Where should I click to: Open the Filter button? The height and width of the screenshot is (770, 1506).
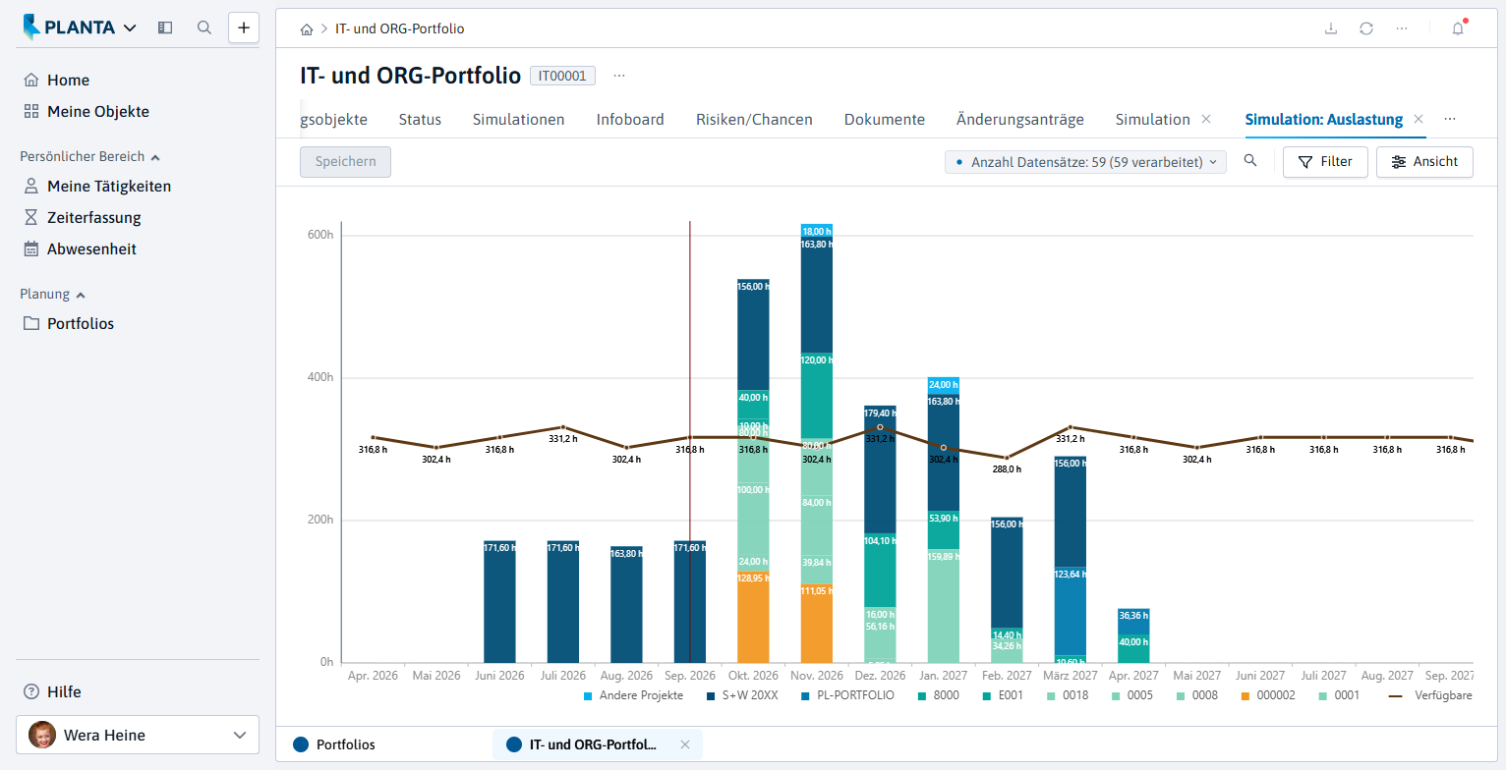tap(1325, 162)
